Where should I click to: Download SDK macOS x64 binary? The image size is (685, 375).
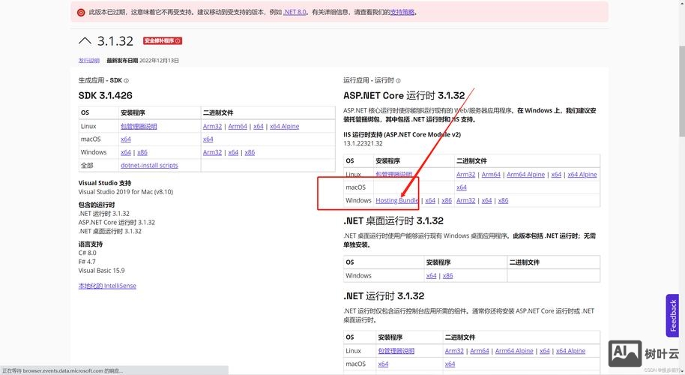[208, 139]
